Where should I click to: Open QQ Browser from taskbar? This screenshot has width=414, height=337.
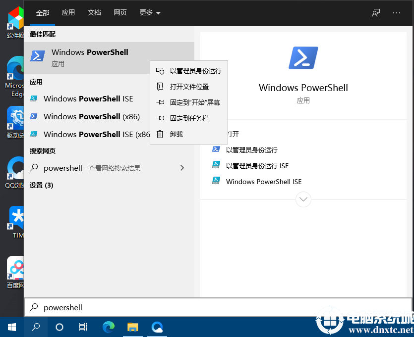[157, 327]
